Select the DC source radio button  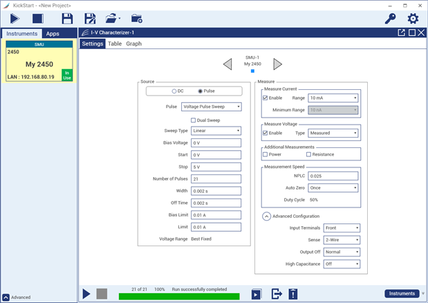[174, 91]
